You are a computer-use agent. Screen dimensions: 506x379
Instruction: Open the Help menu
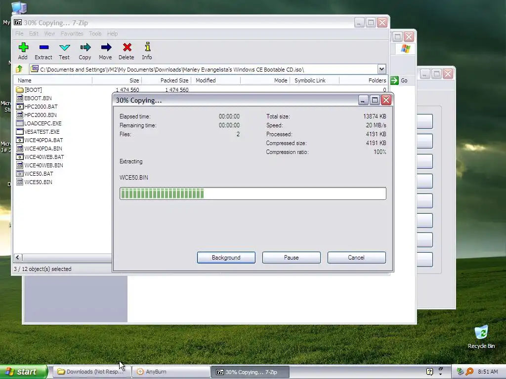(112, 34)
